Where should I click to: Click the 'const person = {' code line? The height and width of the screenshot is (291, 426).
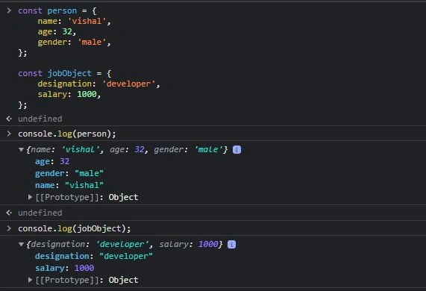pos(57,11)
